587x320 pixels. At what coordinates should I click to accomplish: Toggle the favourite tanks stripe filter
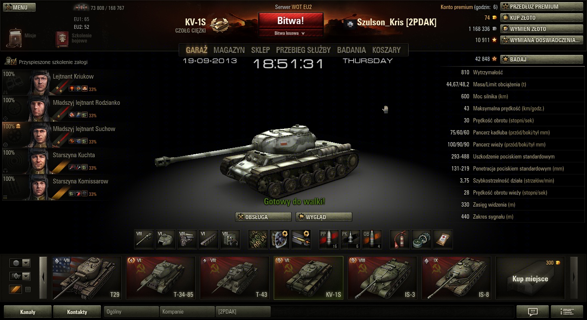(x=15, y=290)
